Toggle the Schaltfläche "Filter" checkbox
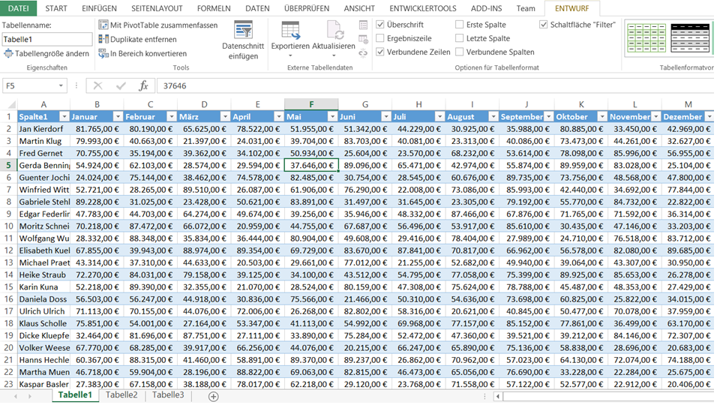720x405 pixels. (x=544, y=25)
